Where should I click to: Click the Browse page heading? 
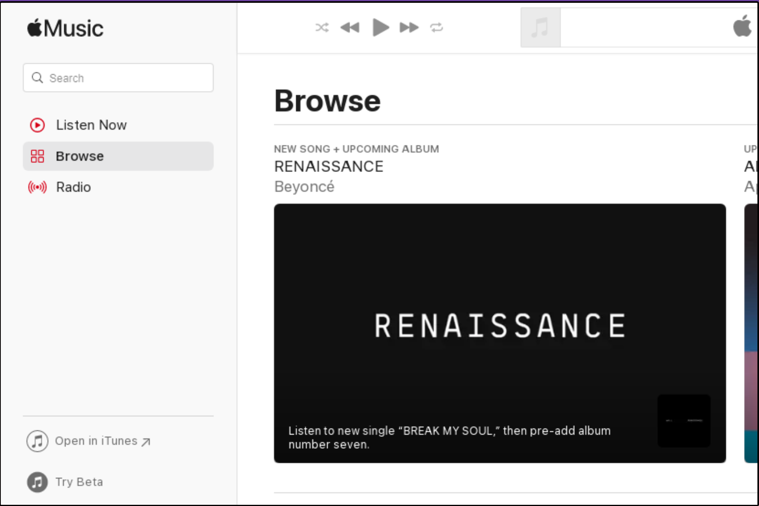[x=327, y=101]
